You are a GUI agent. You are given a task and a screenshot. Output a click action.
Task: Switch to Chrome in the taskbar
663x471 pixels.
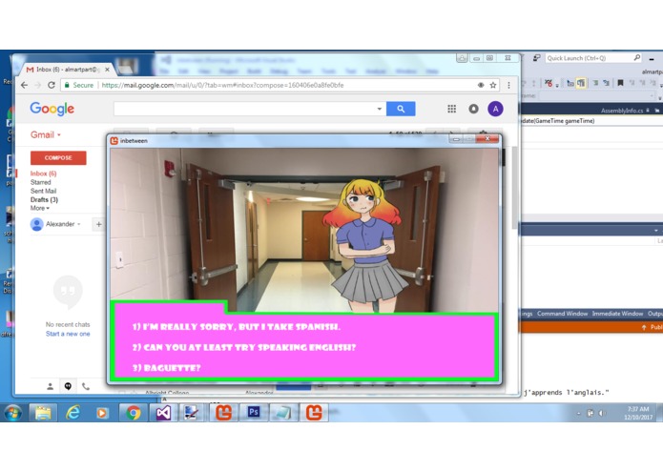[x=133, y=413]
